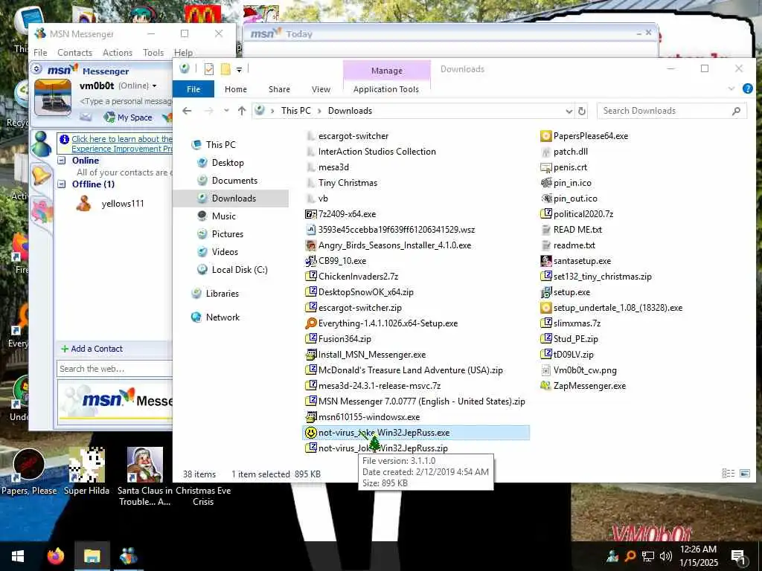Click the properties quick access toolbar icon
The width and height of the screenshot is (762, 571).
pos(209,69)
